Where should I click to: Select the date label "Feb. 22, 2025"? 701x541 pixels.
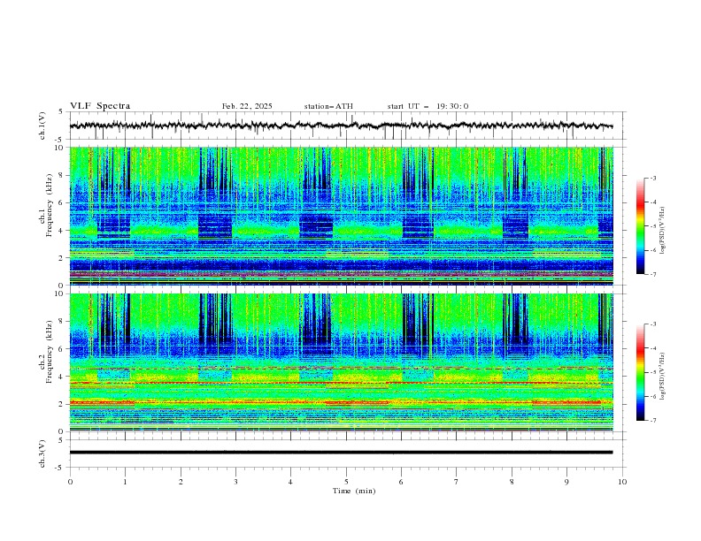coord(247,106)
